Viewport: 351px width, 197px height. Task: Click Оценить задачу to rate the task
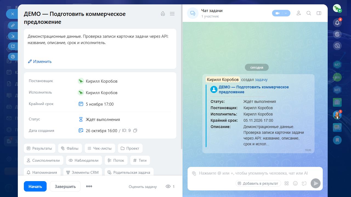point(143,187)
